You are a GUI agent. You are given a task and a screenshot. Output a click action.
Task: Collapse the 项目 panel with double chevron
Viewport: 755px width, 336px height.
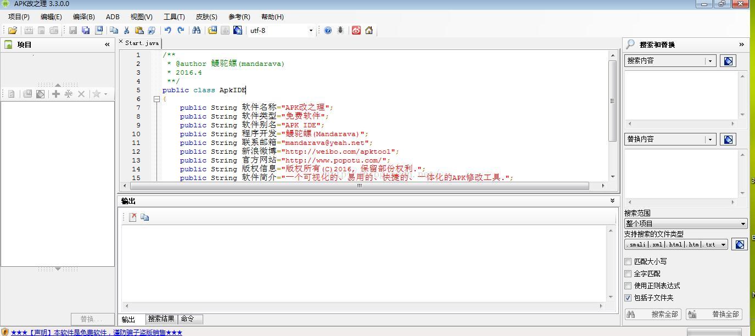pyautogui.click(x=107, y=45)
